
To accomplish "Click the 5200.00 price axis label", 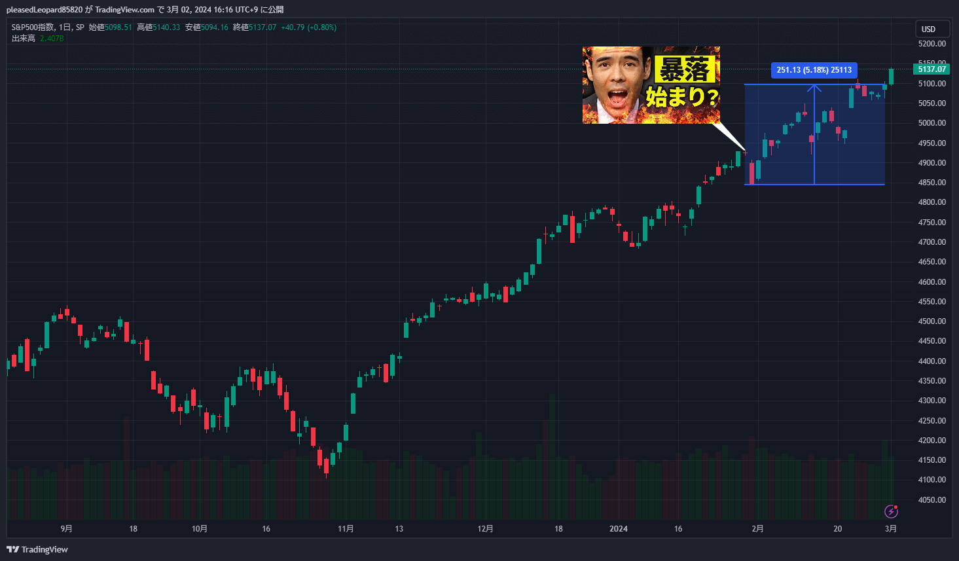I will pyautogui.click(x=932, y=44).
